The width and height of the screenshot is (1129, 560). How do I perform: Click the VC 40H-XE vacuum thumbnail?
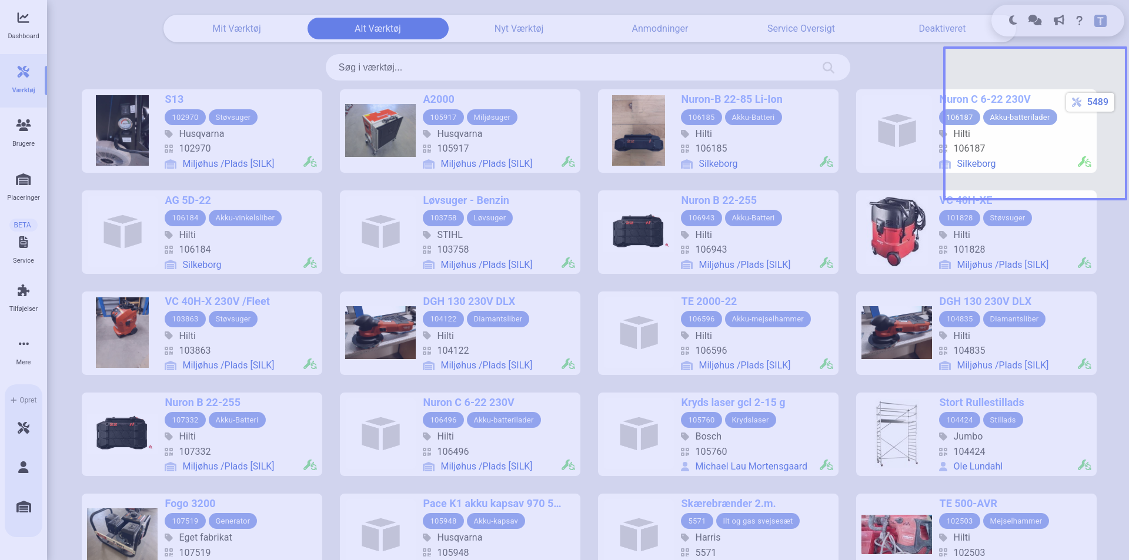click(x=896, y=232)
